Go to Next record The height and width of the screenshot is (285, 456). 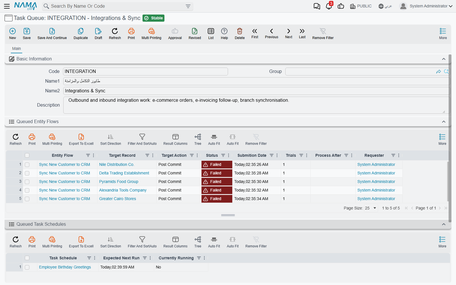click(289, 31)
